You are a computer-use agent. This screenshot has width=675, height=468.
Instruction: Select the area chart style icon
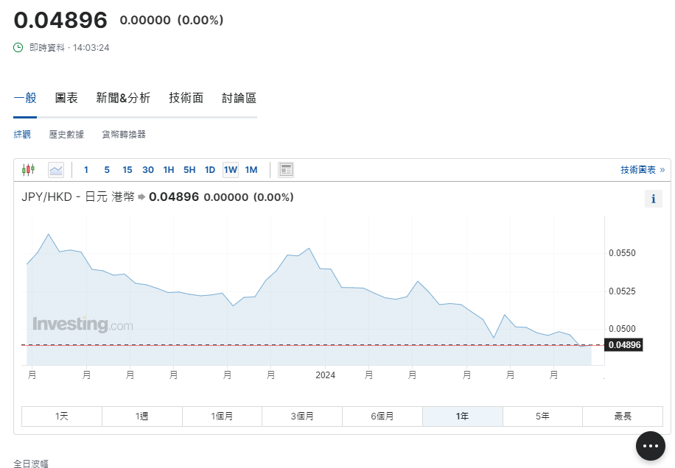pos(55,169)
